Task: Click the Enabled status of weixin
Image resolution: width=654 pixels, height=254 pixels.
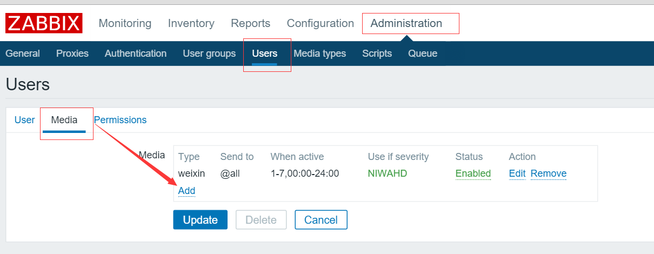Action: coord(473,173)
